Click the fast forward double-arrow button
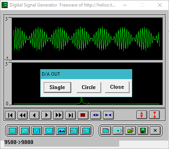Screen dimensions: 169x149 tap(58, 115)
